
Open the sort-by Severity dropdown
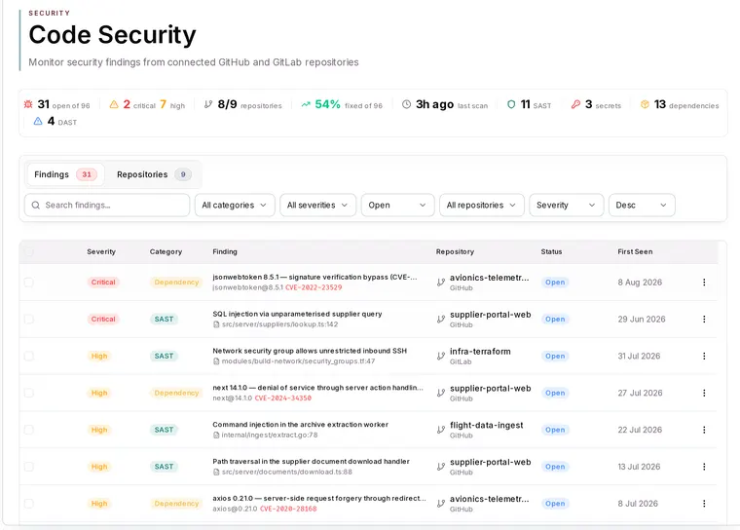pyautogui.click(x=567, y=205)
